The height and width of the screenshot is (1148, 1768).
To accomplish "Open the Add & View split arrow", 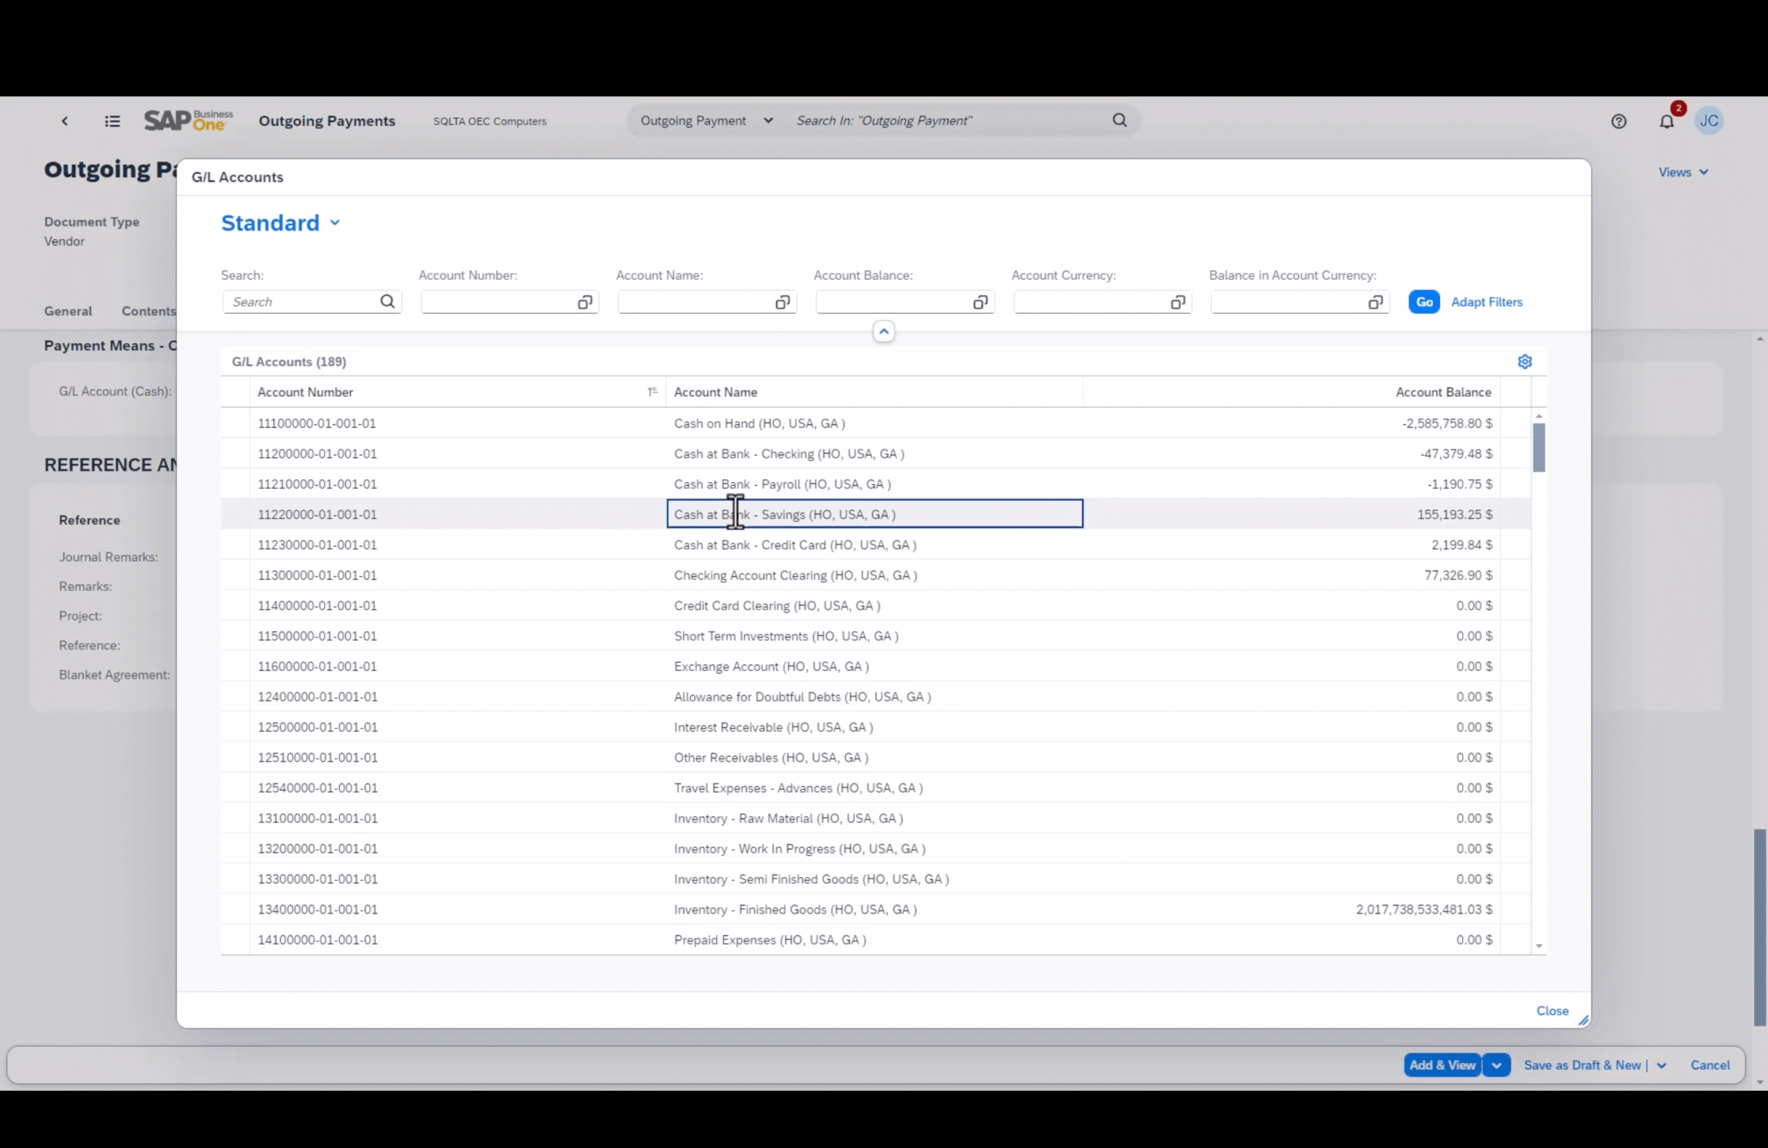I will [1496, 1065].
